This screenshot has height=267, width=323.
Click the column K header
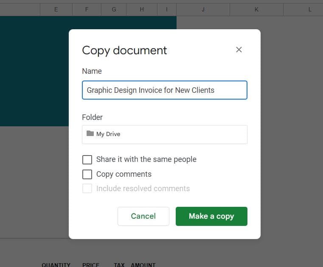256,9
